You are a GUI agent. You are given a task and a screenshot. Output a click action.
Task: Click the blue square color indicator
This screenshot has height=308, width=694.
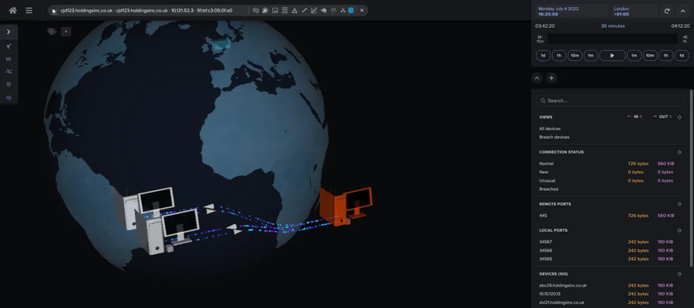tap(351, 10)
